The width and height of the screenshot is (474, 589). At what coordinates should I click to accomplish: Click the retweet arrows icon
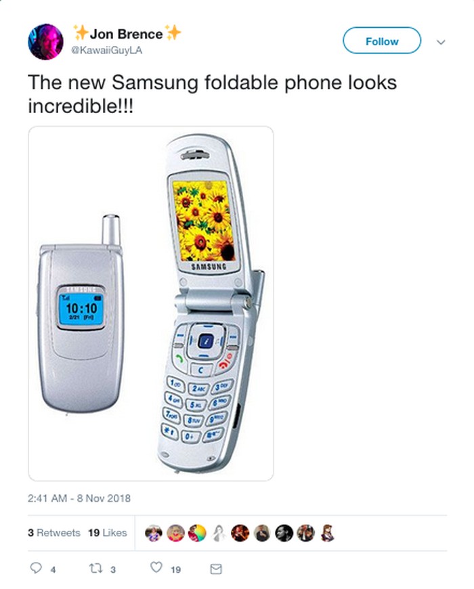[95, 568]
